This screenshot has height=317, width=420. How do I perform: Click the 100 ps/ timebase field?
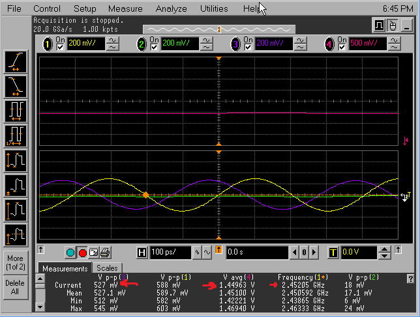click(172, 253)
